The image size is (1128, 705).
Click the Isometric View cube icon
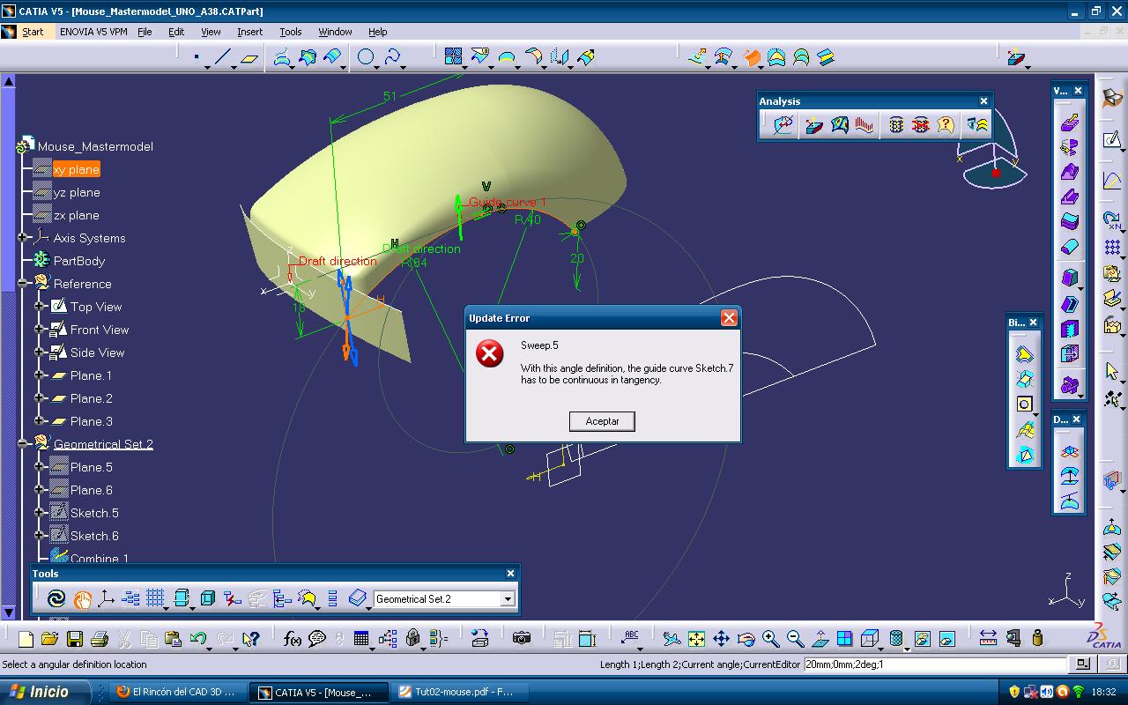870,639
